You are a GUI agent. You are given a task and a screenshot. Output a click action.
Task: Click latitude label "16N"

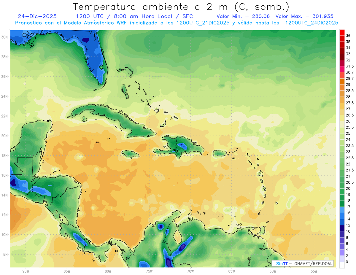tap(4, 175)
